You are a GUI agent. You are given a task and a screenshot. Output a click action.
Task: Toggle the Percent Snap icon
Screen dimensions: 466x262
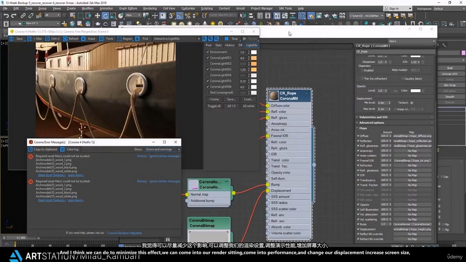click(x=187, y=16)
